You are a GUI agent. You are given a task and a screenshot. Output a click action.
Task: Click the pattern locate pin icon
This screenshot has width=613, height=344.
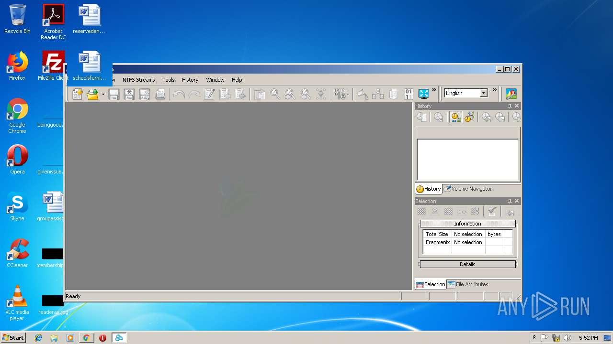(321, 94)
